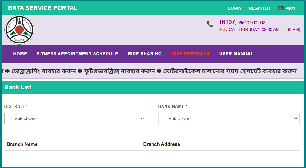Click the 09610 990 998 phone number
This screenshot has height=168, width=306.
pyautogui.click(x=251, y=23)
